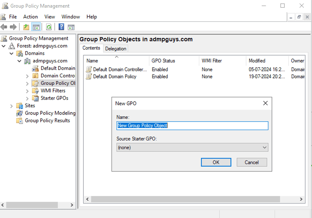Image resolution: width=312 pixels, height=218 pixels.
Task: Expand the Domain Controllers tree node
Action: click(x=28, y=76)
